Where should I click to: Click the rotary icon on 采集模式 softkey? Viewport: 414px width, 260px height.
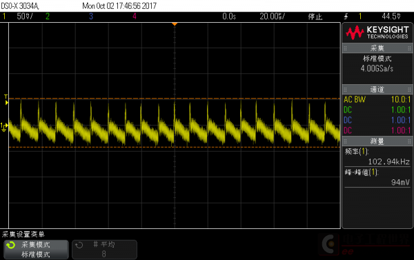(x=11, y=246)
